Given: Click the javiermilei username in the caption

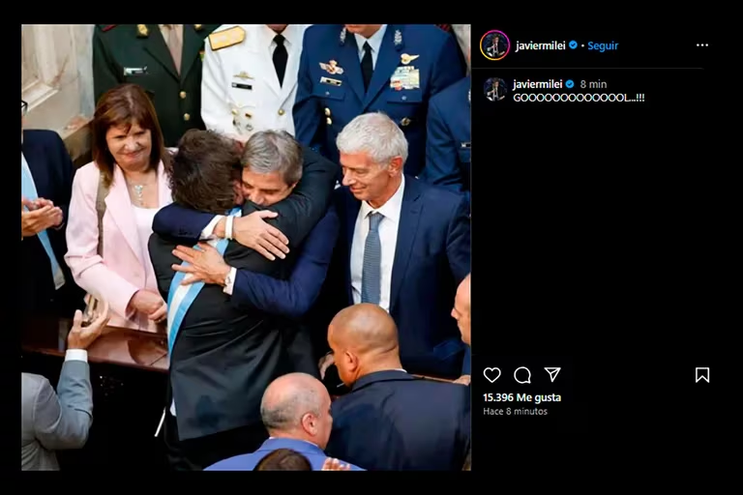Looking at the screenshot, I should pyautogui.click(x=537, y=84).
